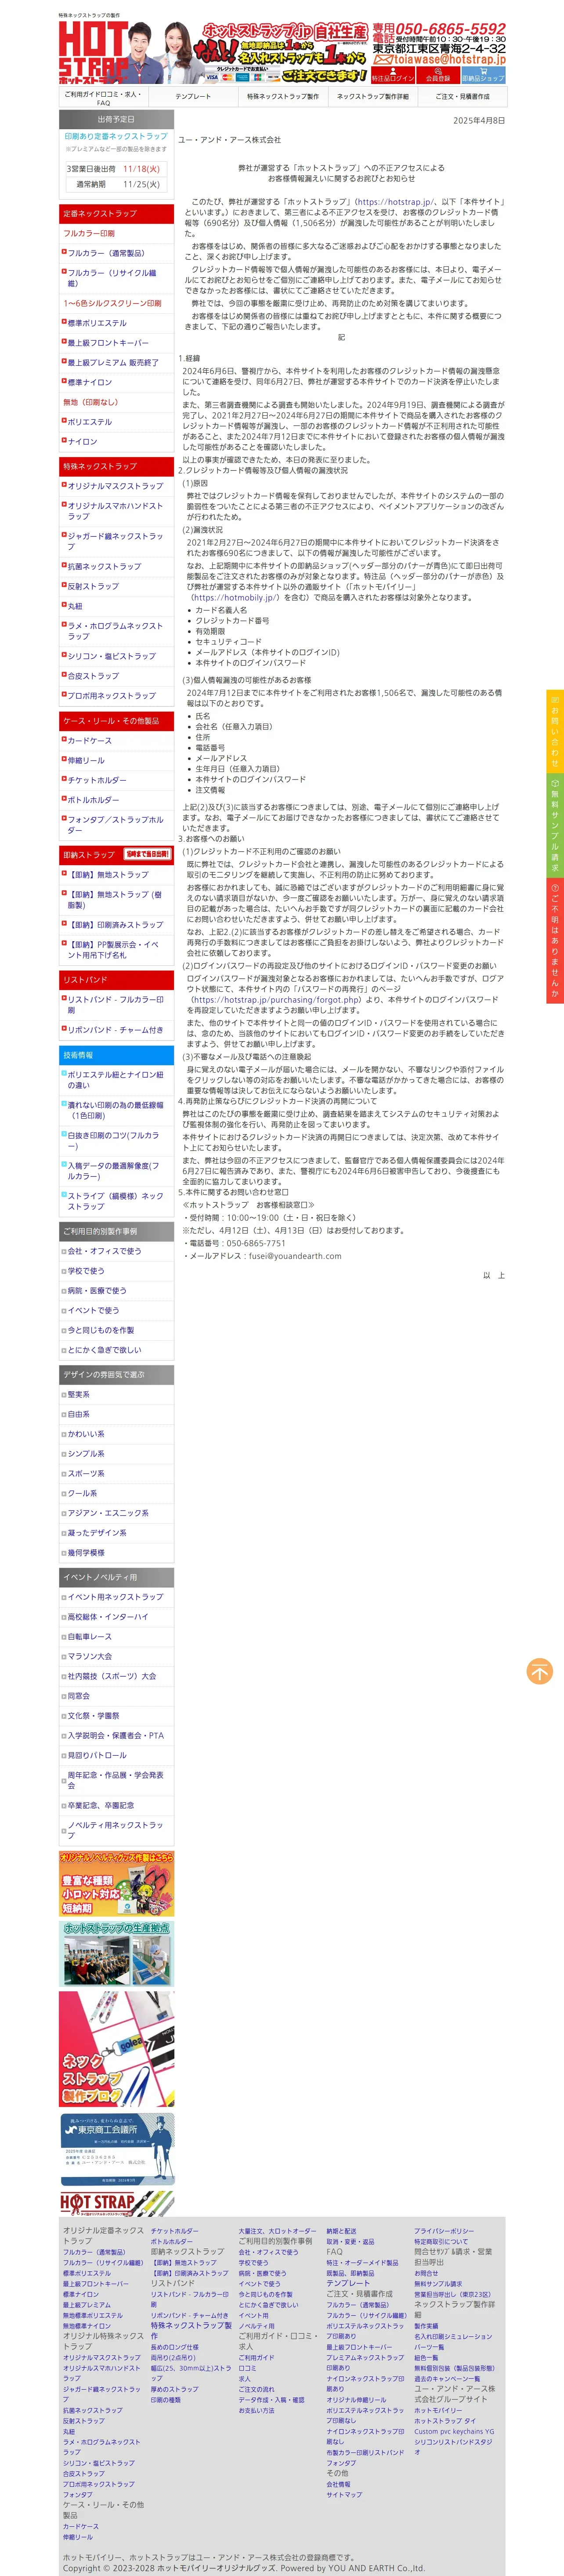Click the orange scroll-to-top arrow button
The image size is (564, 2576).
[539, 1670]
